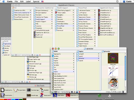Viewport: 134px width, 100px height.
Task: Go to Home via qtvector toolbar house icon
Action: pos(74,92)
